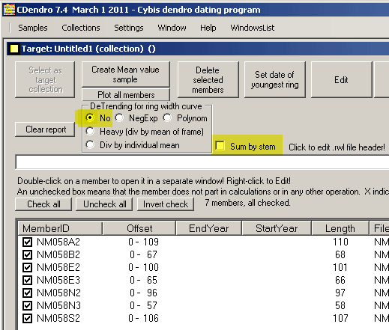Uncheck member NM058E3

[x=27, y=280]
